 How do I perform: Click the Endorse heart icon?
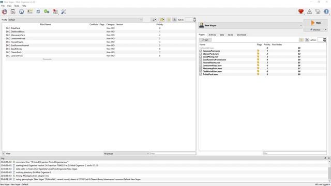click(x=301, y=11)
